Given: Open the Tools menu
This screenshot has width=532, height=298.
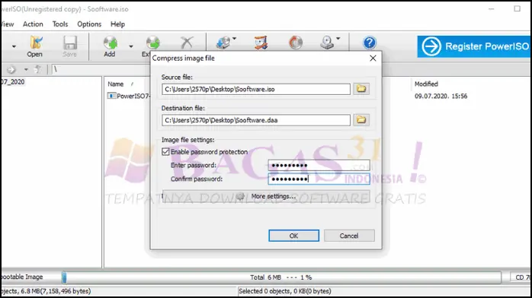Looking at the screenshot, I should coord(60,24).
